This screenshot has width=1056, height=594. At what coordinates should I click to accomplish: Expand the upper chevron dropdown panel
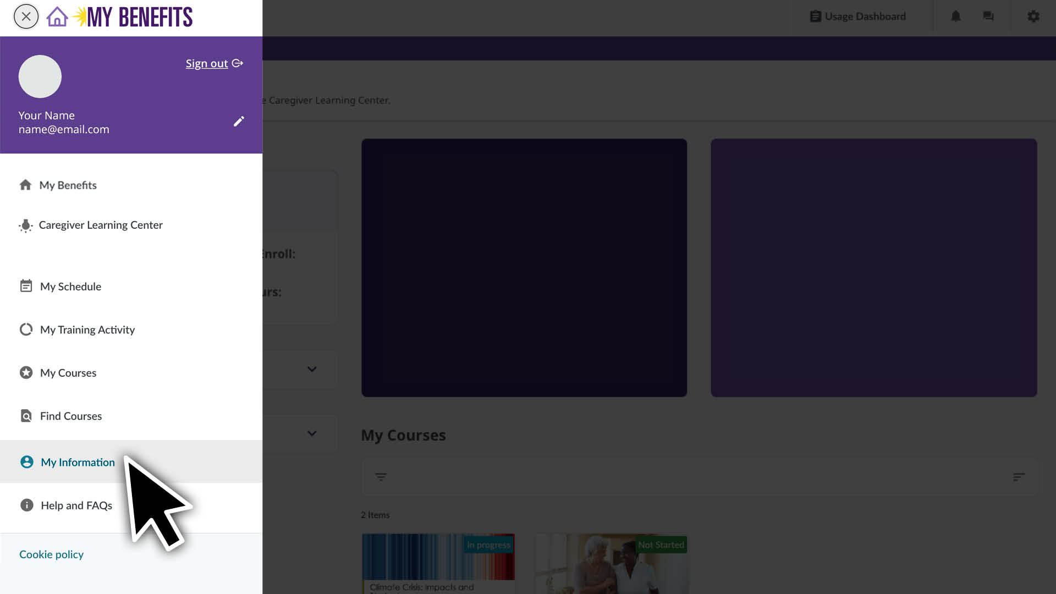(312, 369)
